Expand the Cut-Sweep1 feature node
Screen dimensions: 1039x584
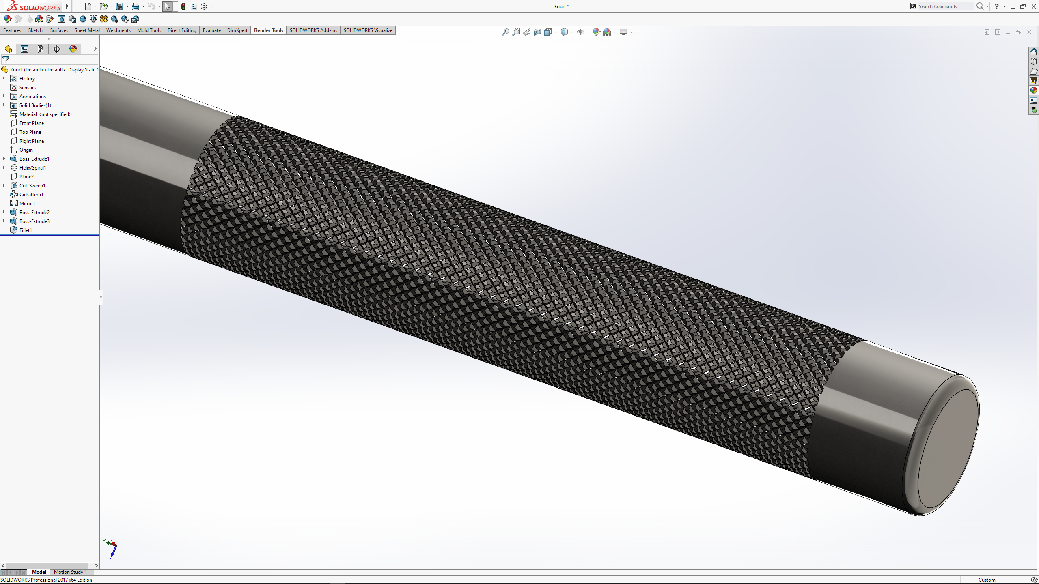[x=4, y=185]
